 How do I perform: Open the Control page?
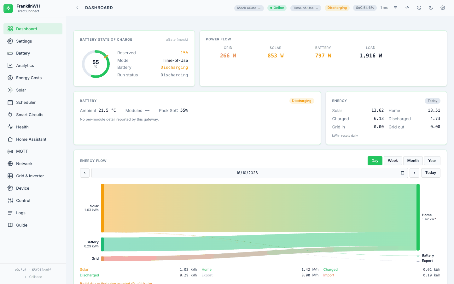pyautogui.click(x=33, y=201)
